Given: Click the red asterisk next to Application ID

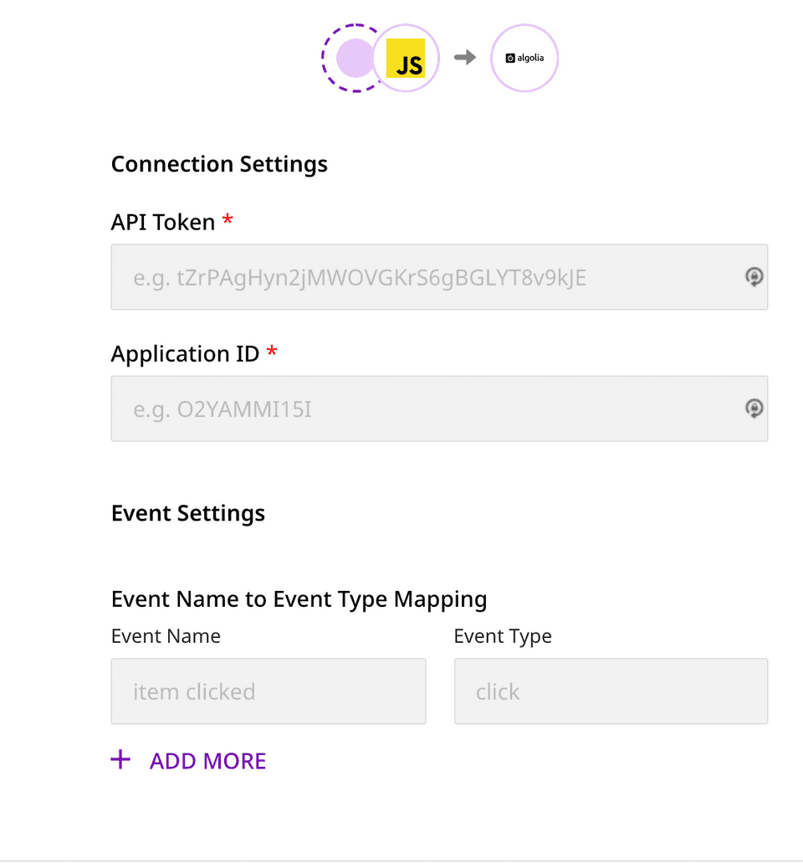Looking at the screenshot, I should coord(271,352).
